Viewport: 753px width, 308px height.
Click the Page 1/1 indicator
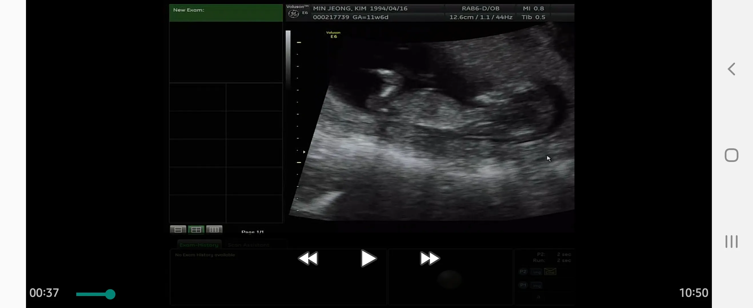click(x=253, y=232)
